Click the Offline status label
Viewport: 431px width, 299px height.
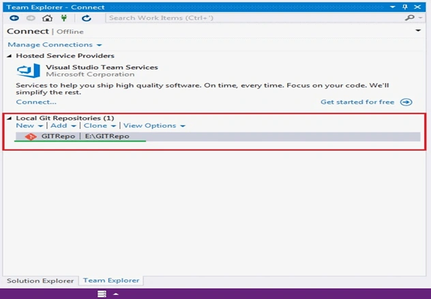point(70,31)
